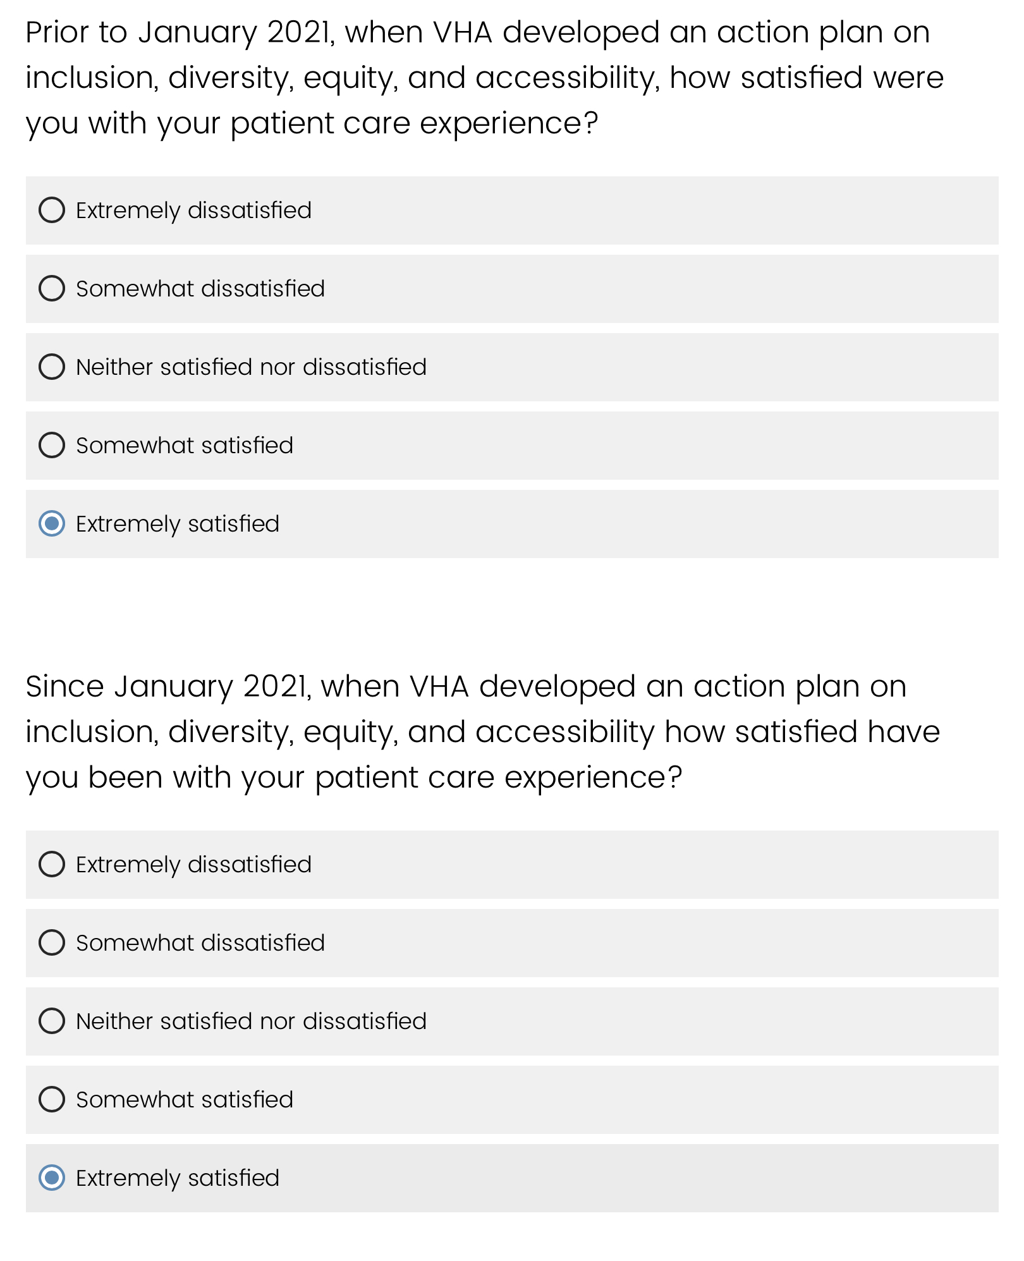Choose 'Somewhat dissatisfied' in the first question

point(52,289)
